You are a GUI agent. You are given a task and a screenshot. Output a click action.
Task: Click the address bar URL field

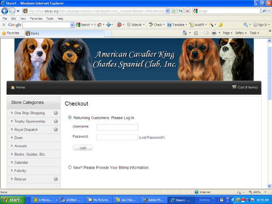tap(94, 11)
